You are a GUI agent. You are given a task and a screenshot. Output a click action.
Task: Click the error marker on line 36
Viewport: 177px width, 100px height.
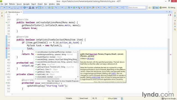click(6, 48)
